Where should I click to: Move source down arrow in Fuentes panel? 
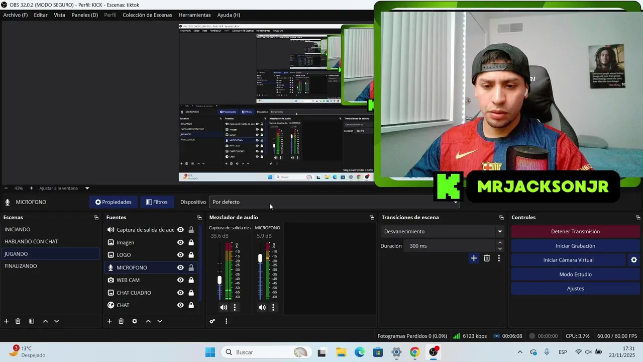point(160,321)
